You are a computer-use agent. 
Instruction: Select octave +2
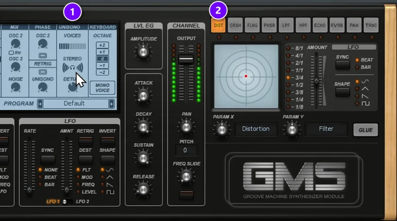[x=102, y=46]
